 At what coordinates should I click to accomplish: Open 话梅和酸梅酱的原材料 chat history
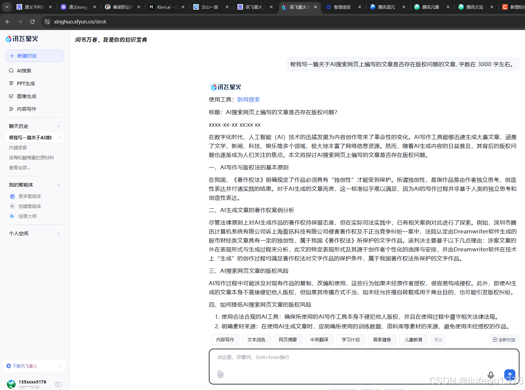coord(31,158)
